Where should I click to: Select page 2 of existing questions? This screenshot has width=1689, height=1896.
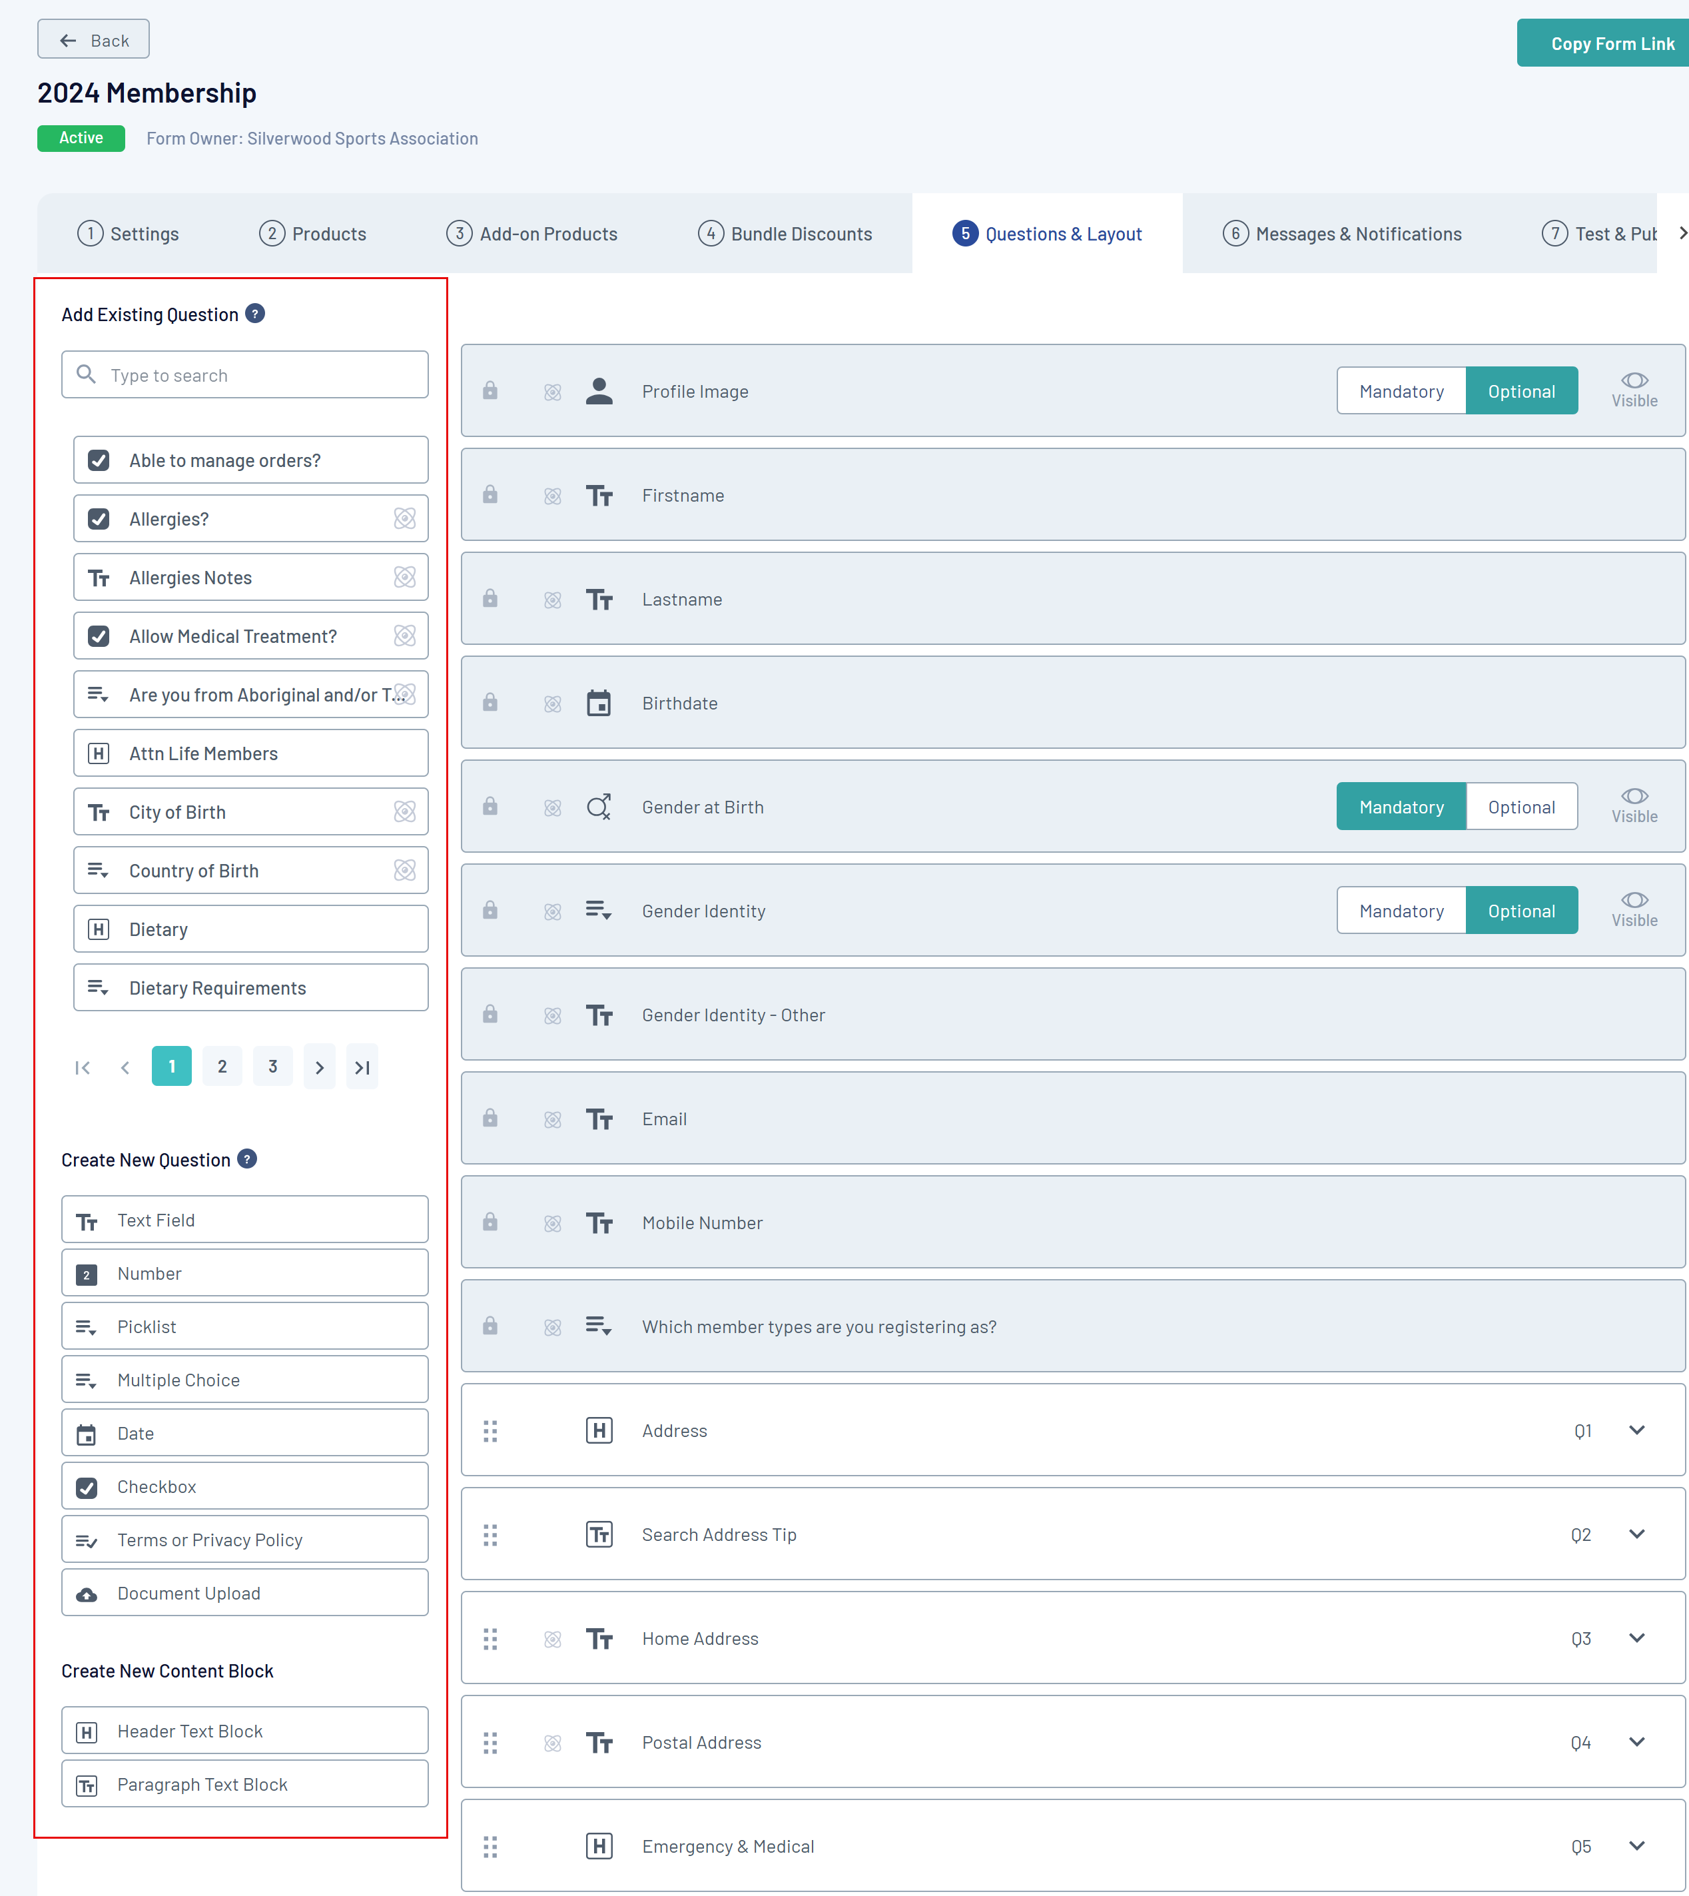pos(222,1067)
